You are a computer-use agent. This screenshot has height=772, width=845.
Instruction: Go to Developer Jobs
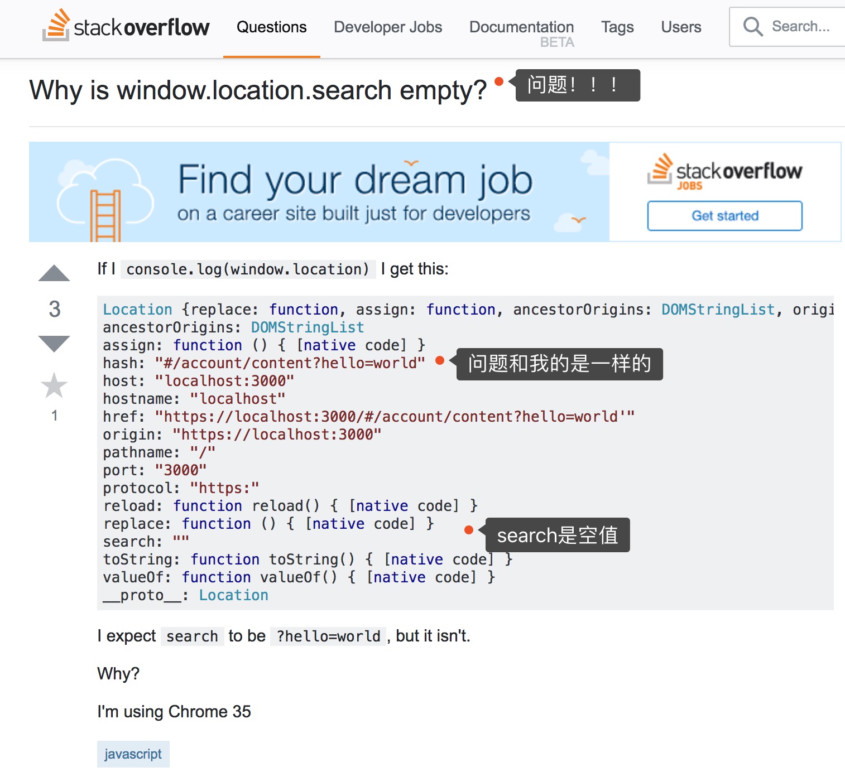[x=388, y=27]
